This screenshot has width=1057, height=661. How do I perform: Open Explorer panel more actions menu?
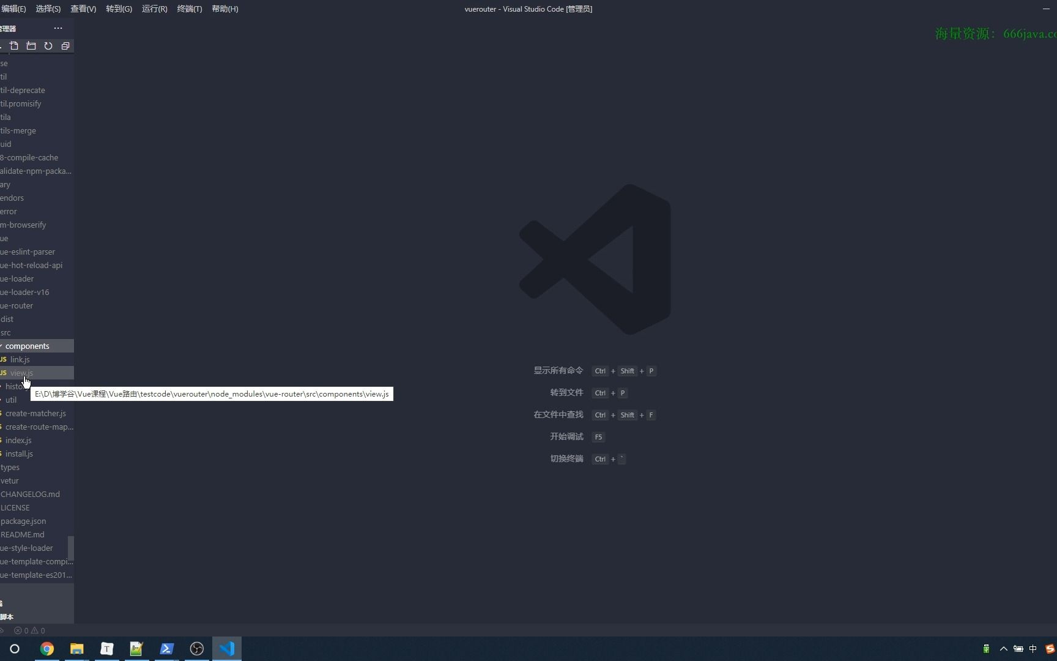[58, 28]
